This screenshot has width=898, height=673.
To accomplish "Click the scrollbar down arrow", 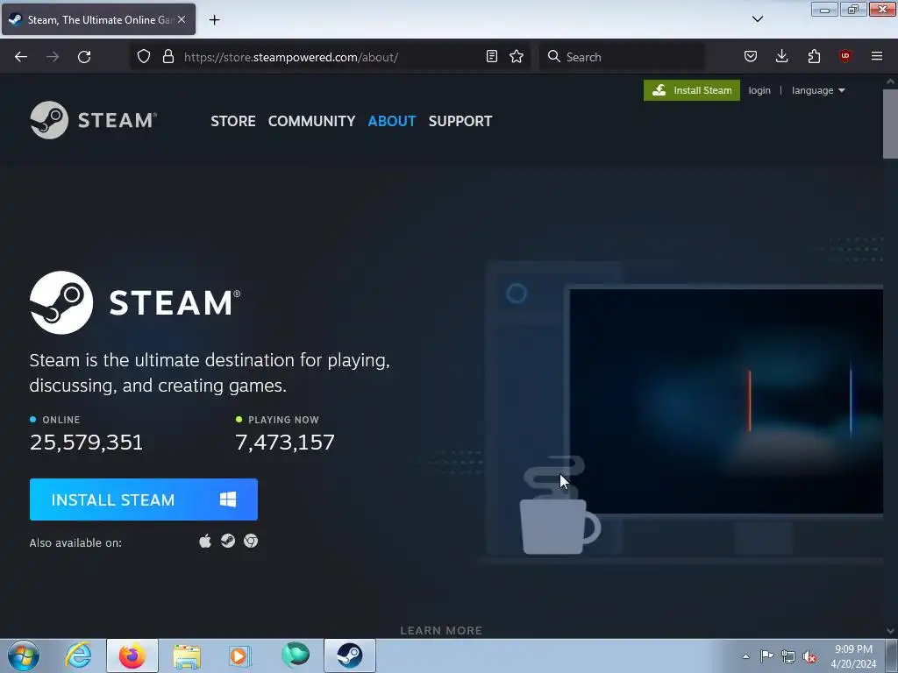I will (x=890, y=631).
